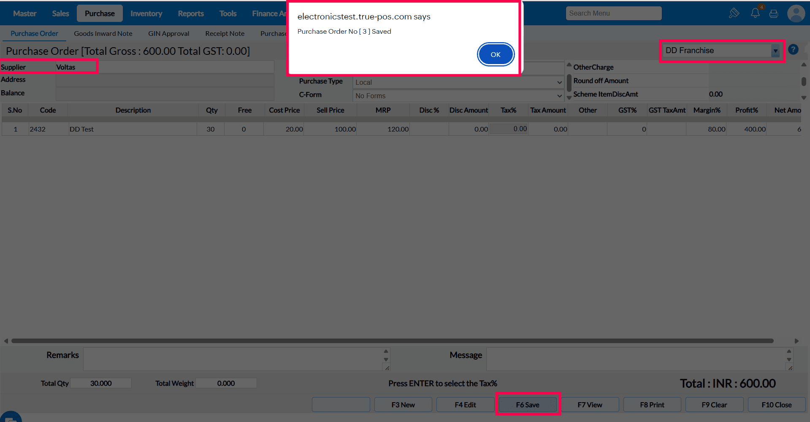This screenshot has width=810, height=422.
Task: Click the F7 View button
Action: coord(590,405)
